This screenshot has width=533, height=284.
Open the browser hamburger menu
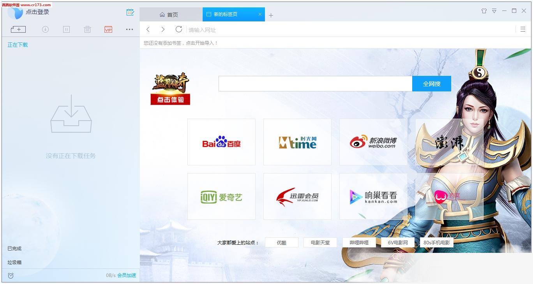pyautogui.click(x=523, y=29)
